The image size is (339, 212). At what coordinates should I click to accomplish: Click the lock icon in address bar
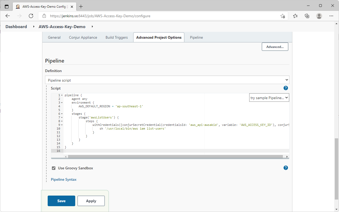click(44, 16)
